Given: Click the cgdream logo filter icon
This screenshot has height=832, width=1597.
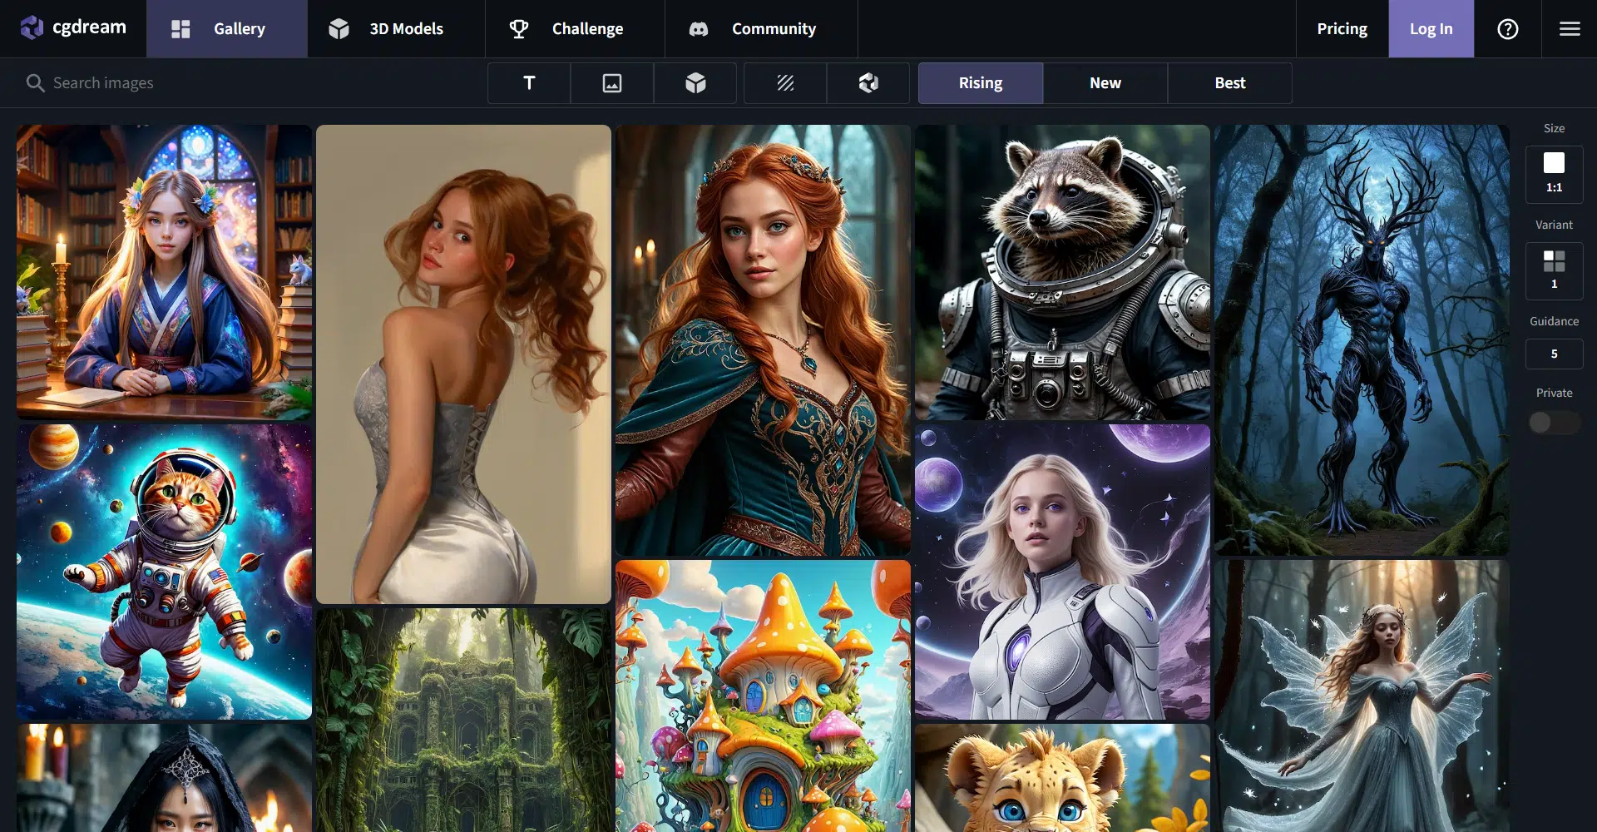Looking at the screenshot, I should pos(868,83).
